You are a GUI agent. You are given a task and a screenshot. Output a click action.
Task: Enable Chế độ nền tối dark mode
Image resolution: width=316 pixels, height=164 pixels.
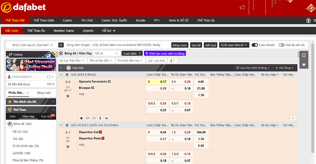tap(281, 45)
